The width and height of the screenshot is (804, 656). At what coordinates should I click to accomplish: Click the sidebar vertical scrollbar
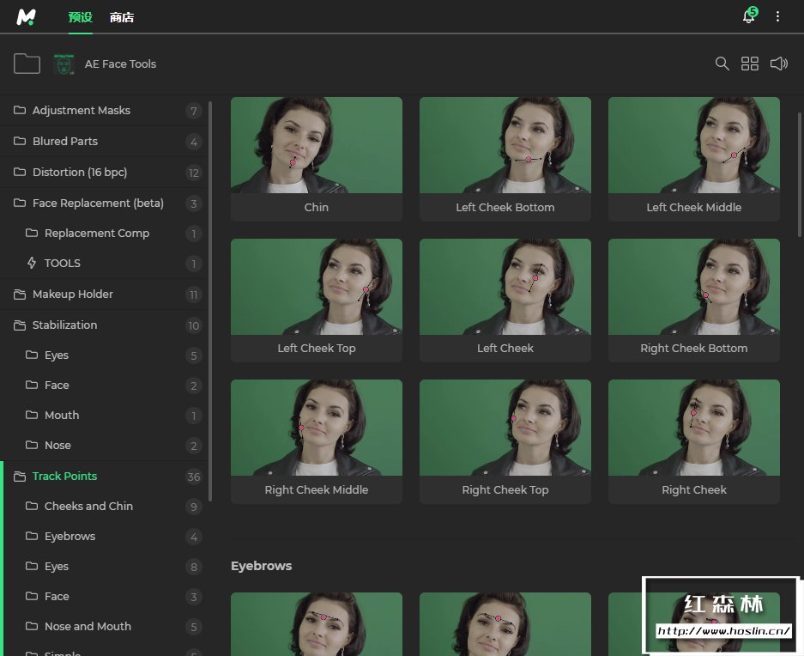[x=210, y=301]
